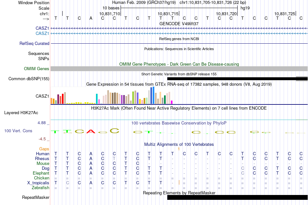Screen dimensions: 308x205
Task: Select the Rhesus alignment row label
Action: click(x=42, y=158)
